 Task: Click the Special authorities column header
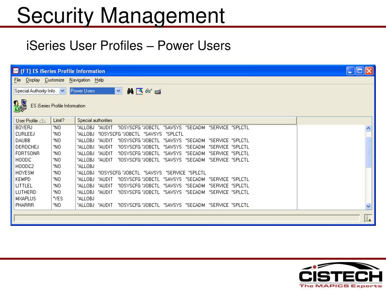click(x=186, y=120)
